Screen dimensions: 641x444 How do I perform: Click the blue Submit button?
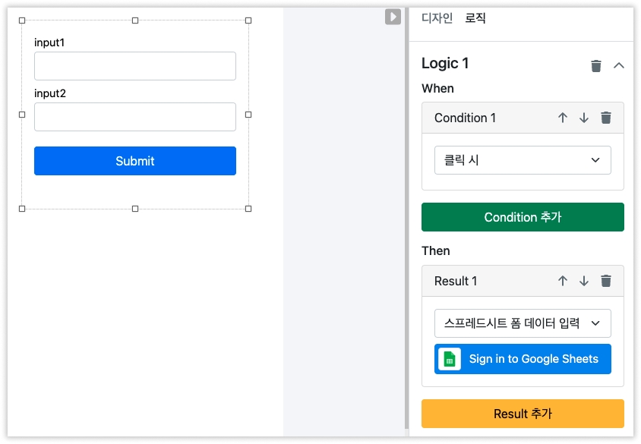coord(135,161)
